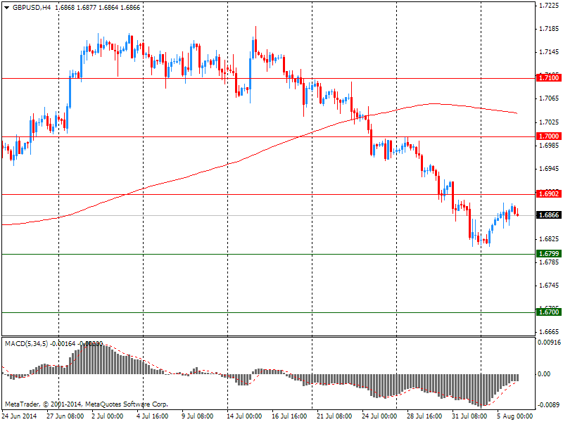Viewport: 563px width, 422px height.
Task: Click the 1.6985 price scale value
Action: point(550,146)
